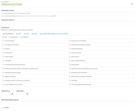Check the Manufacturing & Distribution checkbox
Image resolution: width=135 pixels, height=111 pixels.
(x=70, y=61)
